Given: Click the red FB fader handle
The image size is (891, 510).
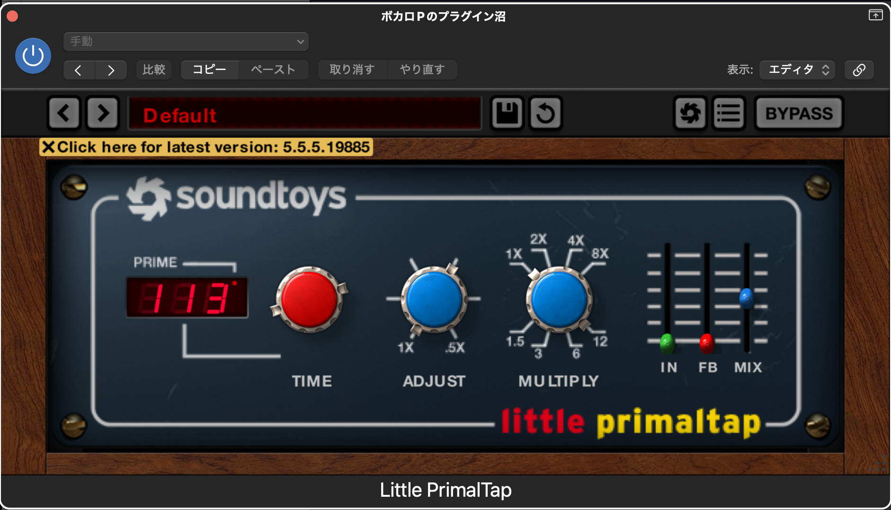Looking at the screenshot, I should pos(707,343).
